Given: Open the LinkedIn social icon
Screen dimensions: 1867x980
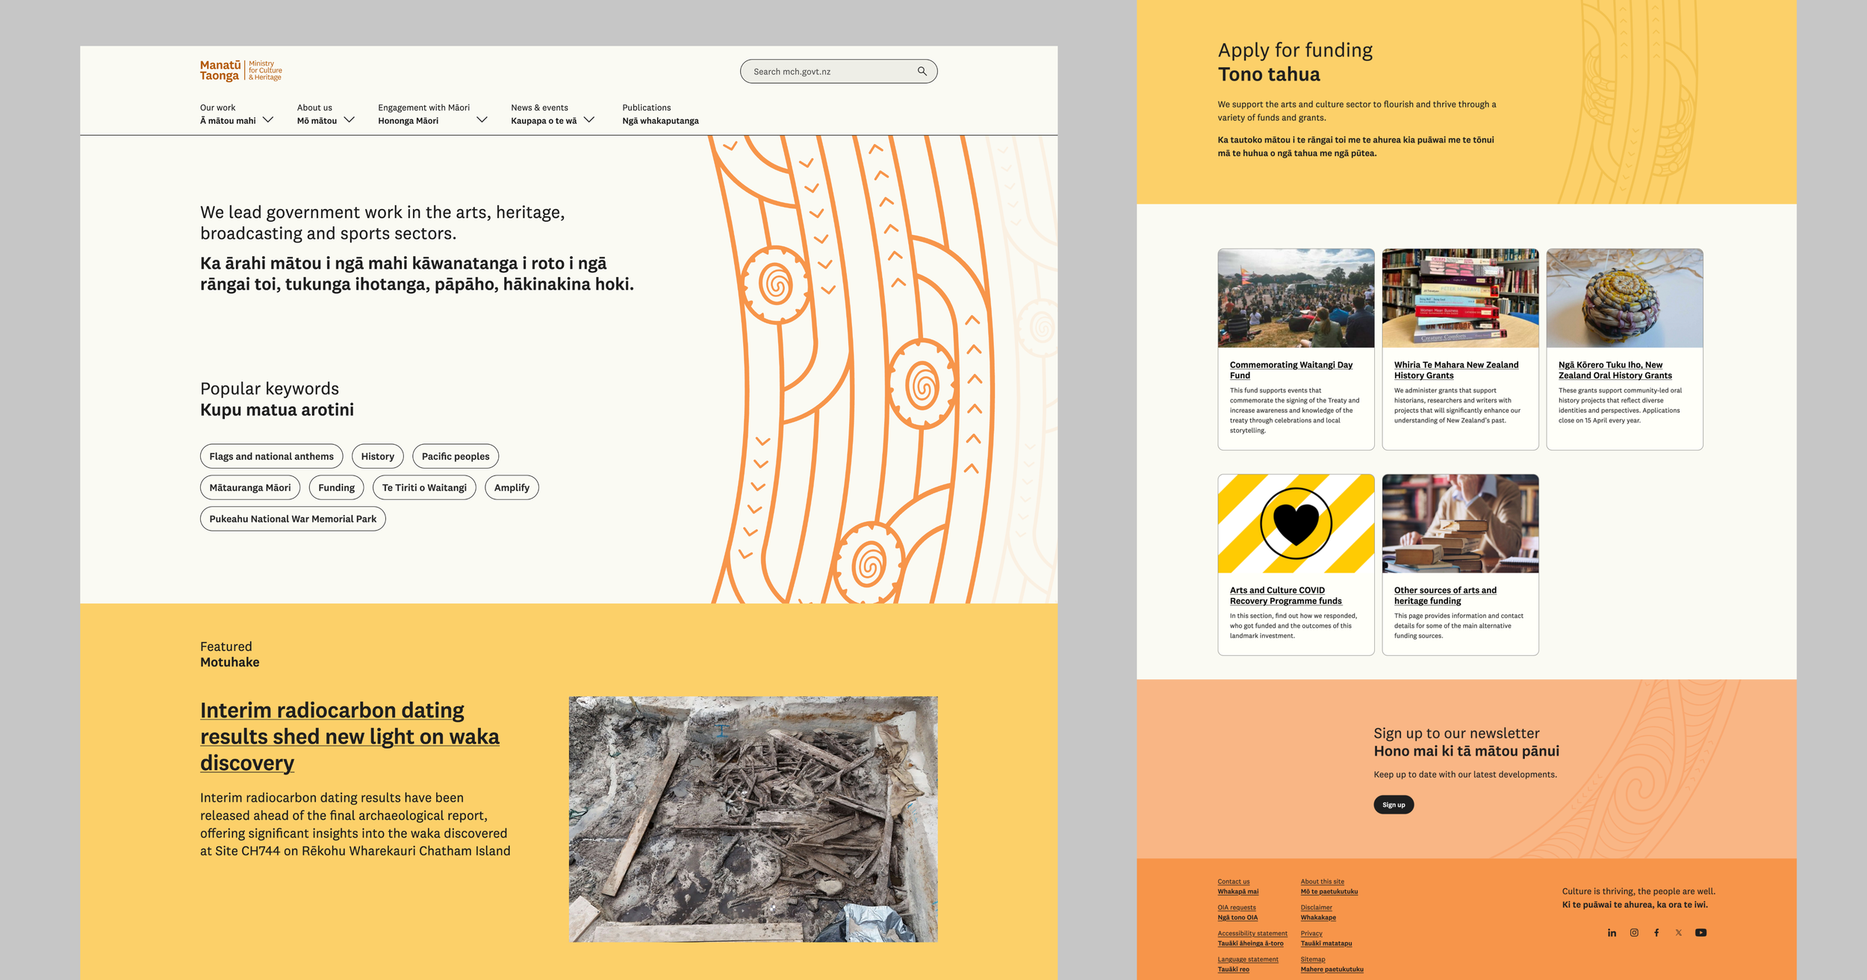Looking at the screenshot, I should tap(1612, 933).
